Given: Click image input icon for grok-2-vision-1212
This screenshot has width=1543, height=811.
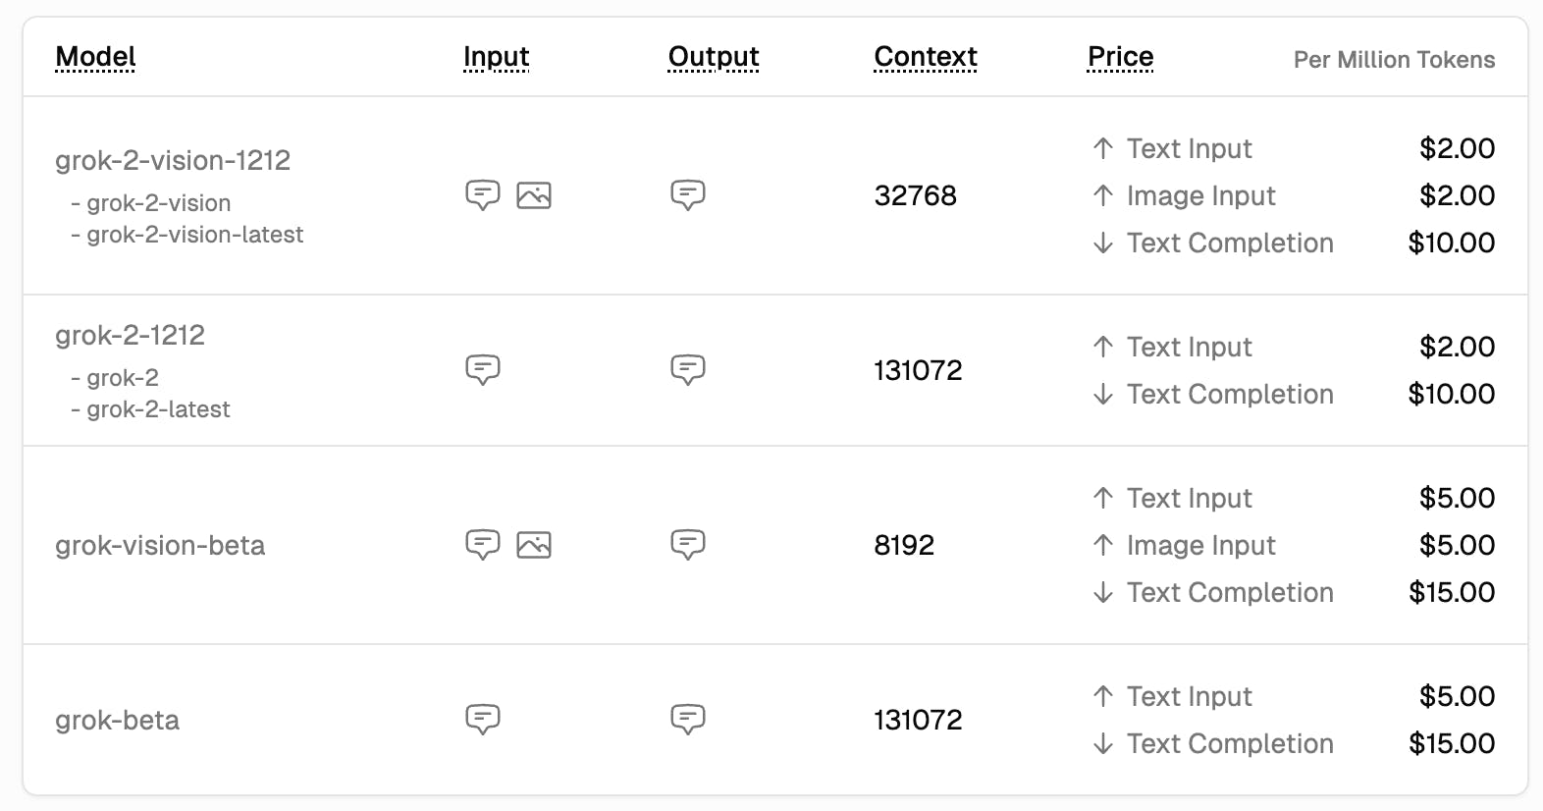Looking at the screenshot, I should [534, 195].
